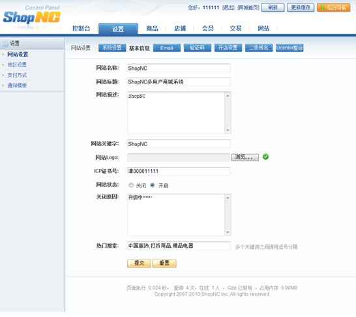Click the 浏览... browse button
The height and width of the screenshot is (317, 356).
pos(245,157)
